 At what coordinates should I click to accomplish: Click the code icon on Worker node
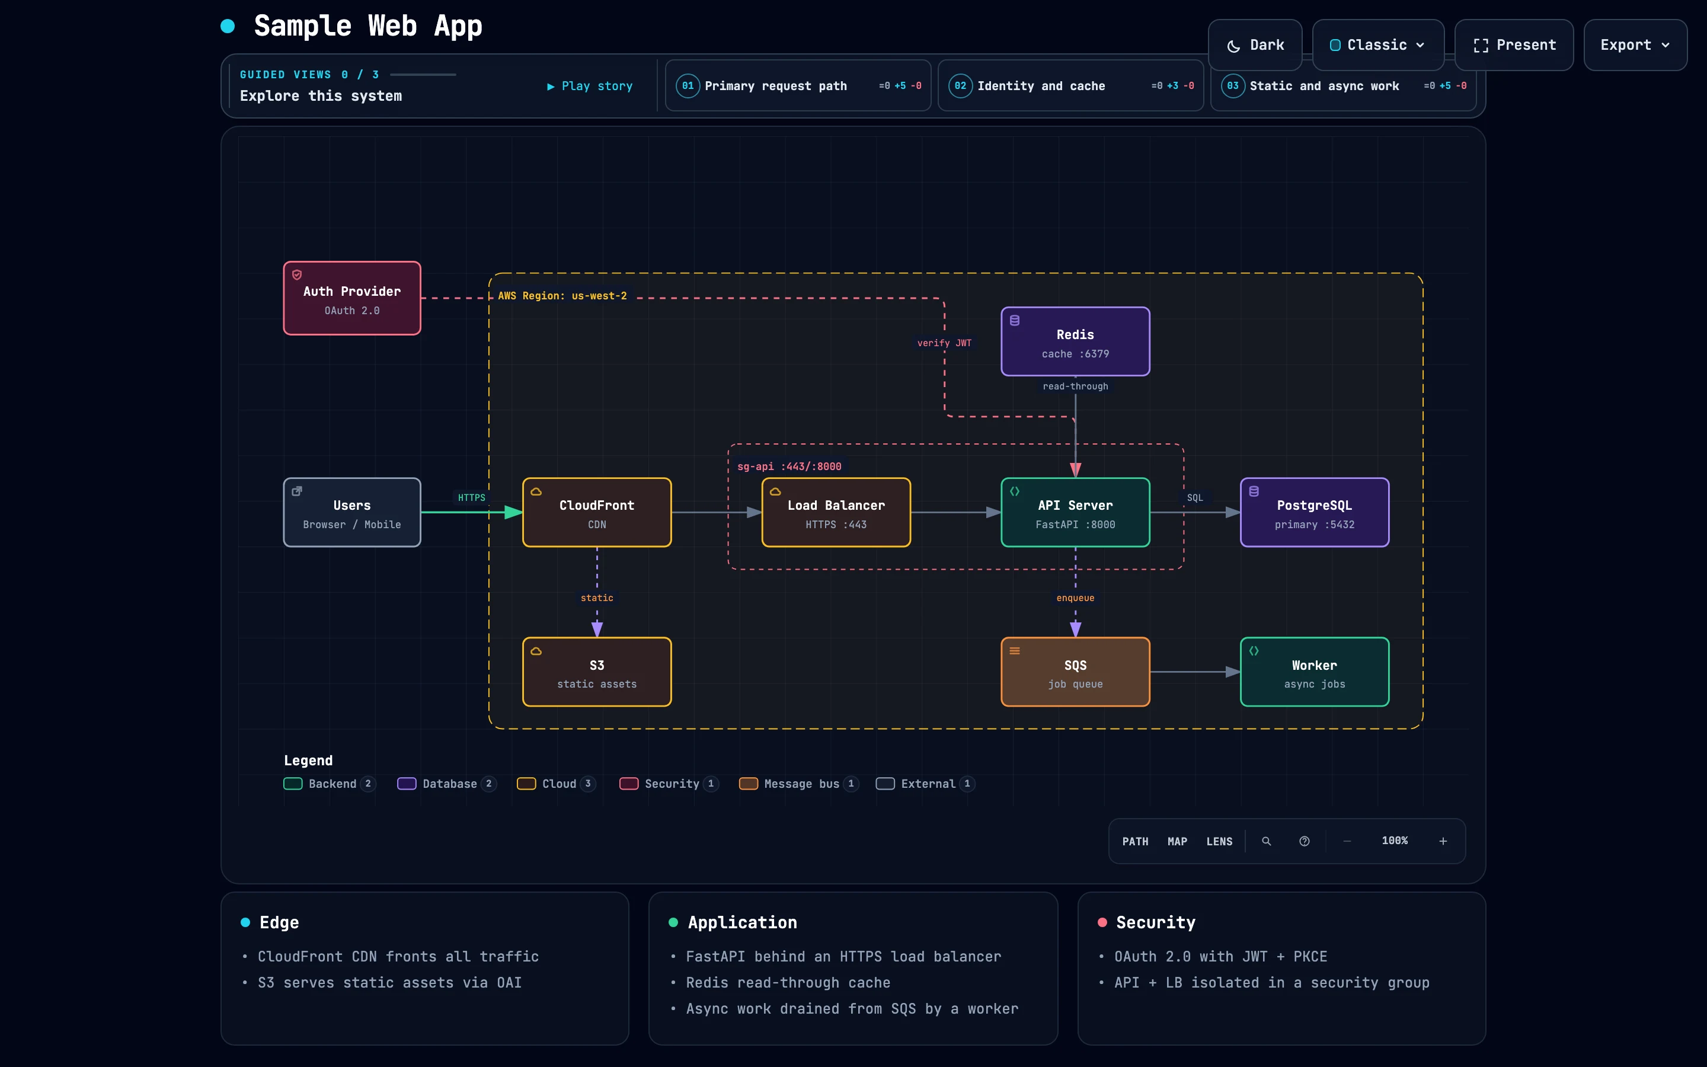(1254, 651)
